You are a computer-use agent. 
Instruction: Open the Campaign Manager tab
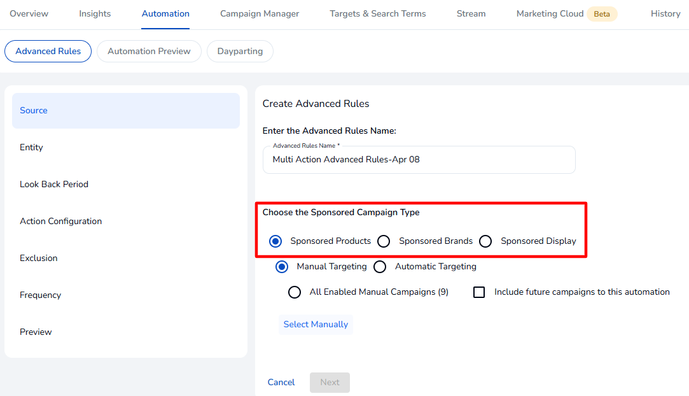pos(260,14)
